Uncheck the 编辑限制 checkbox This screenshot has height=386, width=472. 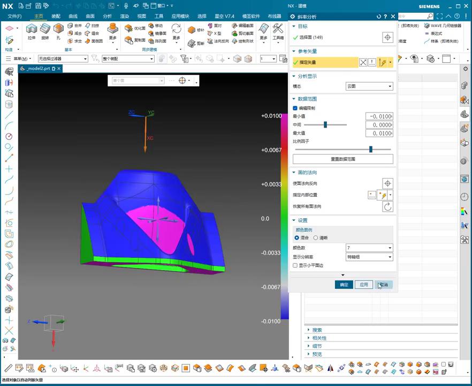[x=295, y=108]
